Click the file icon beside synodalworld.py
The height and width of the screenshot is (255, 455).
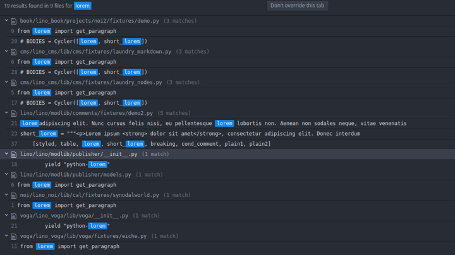(13, 195)
